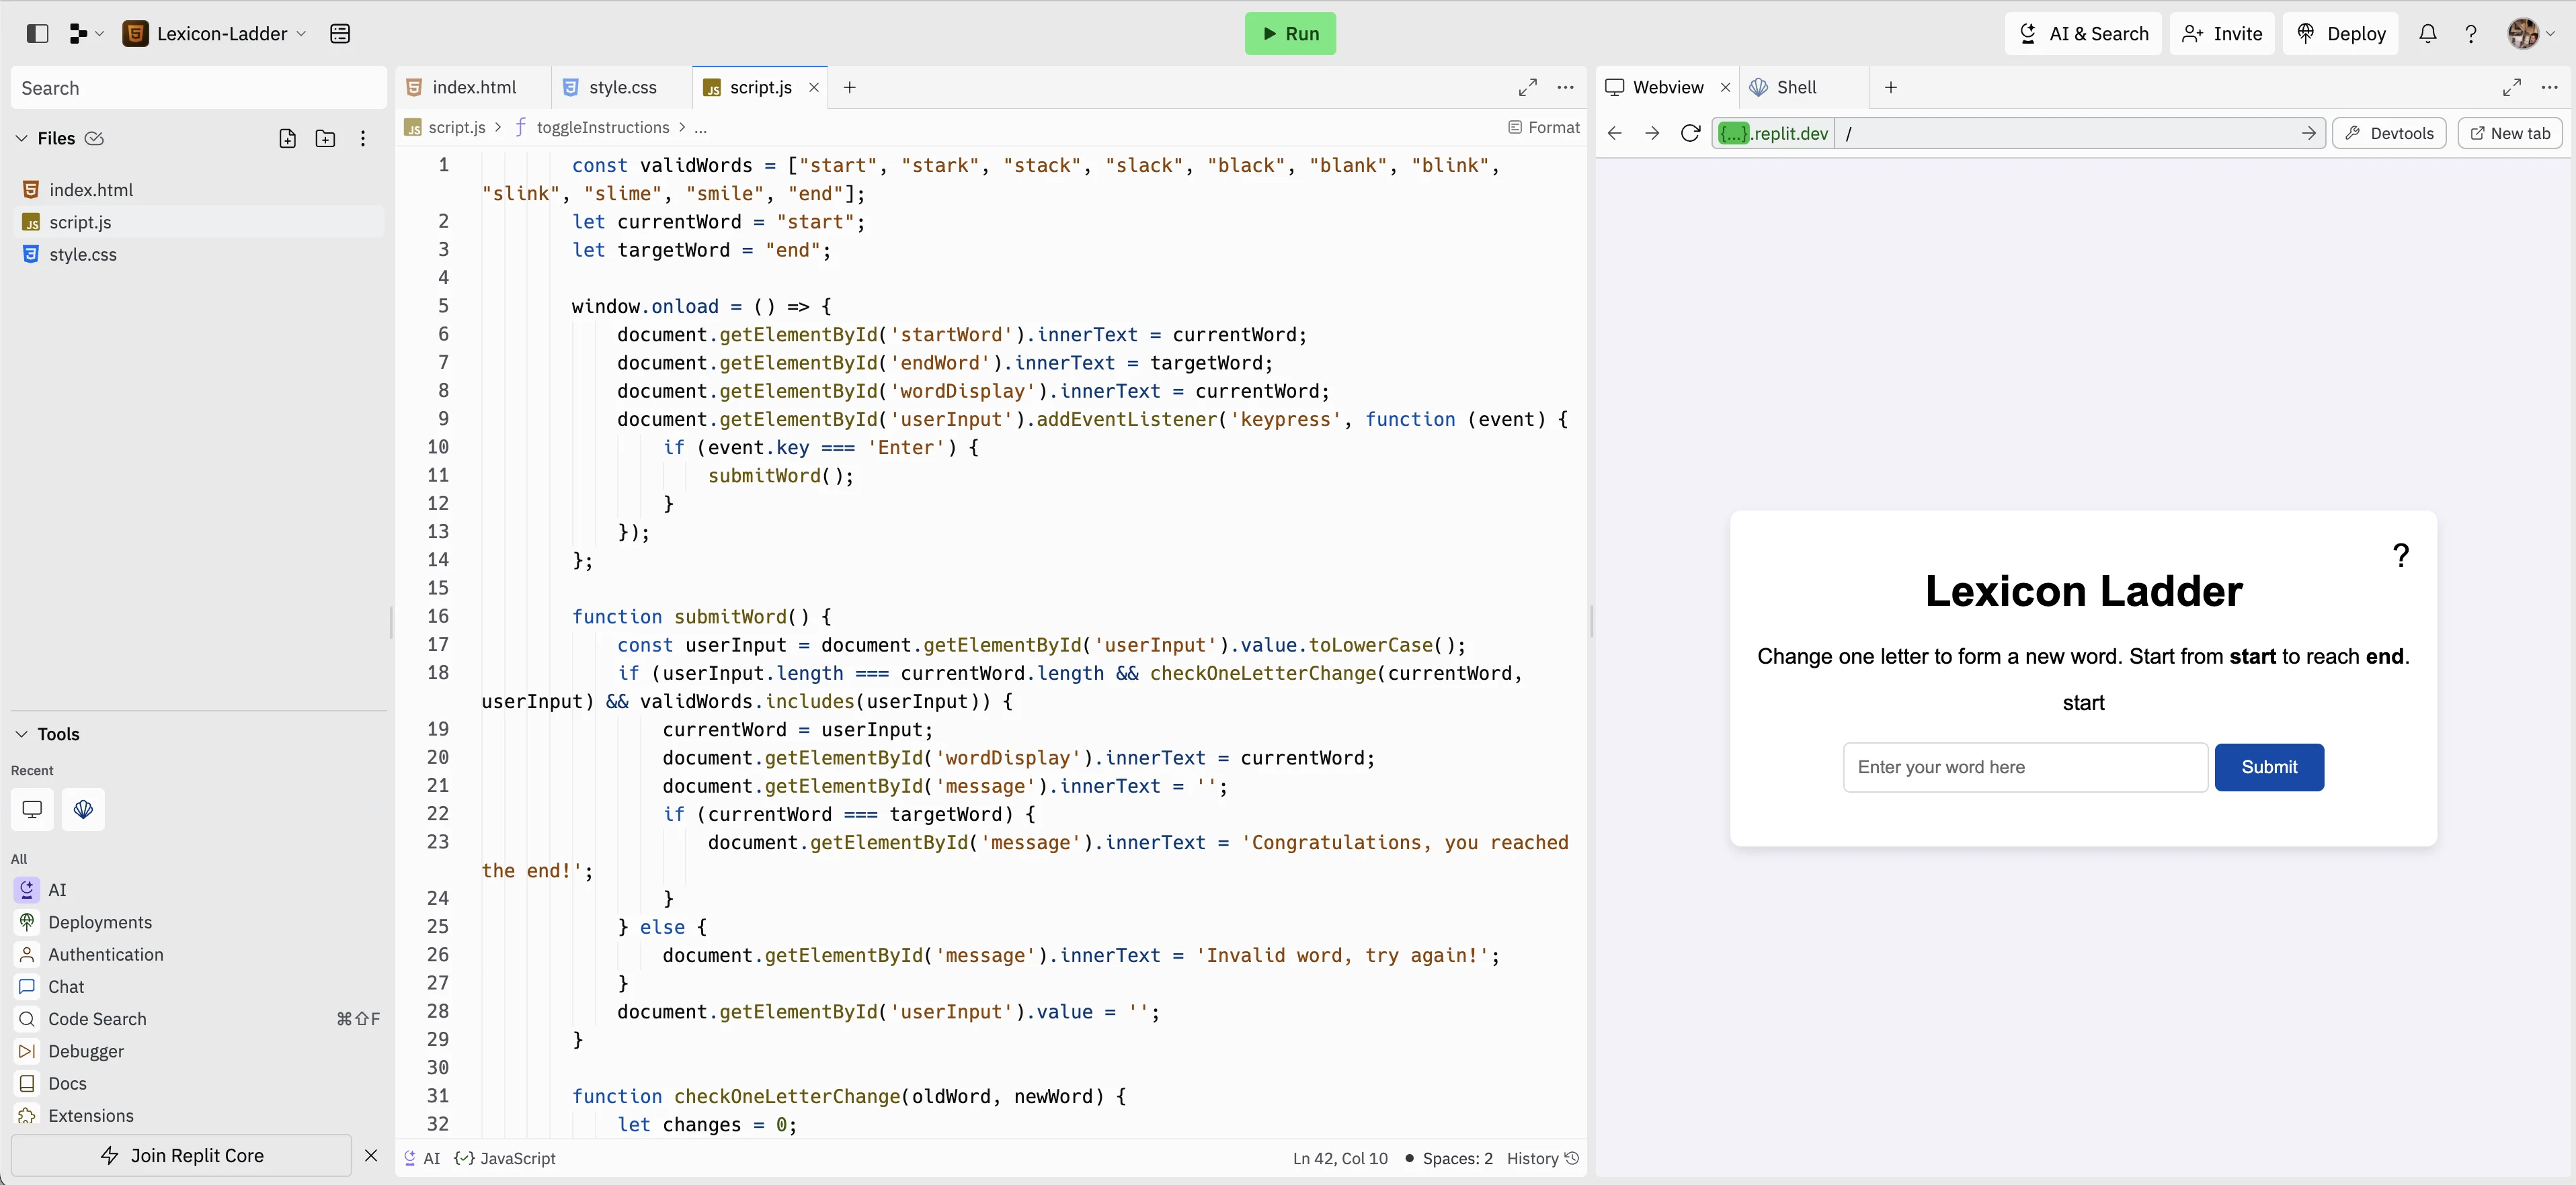
Task: Click the "Enter your word here" field
Action: [x=2024, y=766]
